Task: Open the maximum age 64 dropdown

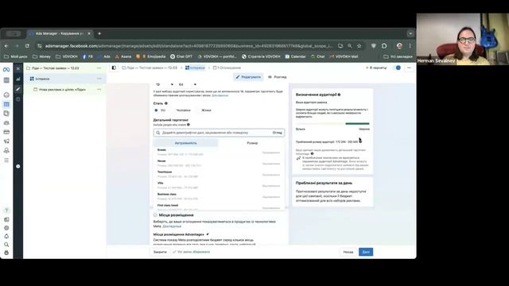Action: coord(188,84)
